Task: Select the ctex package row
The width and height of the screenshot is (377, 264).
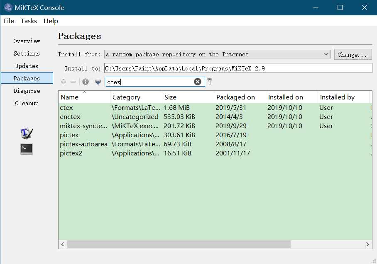Action: click(215, 107)
